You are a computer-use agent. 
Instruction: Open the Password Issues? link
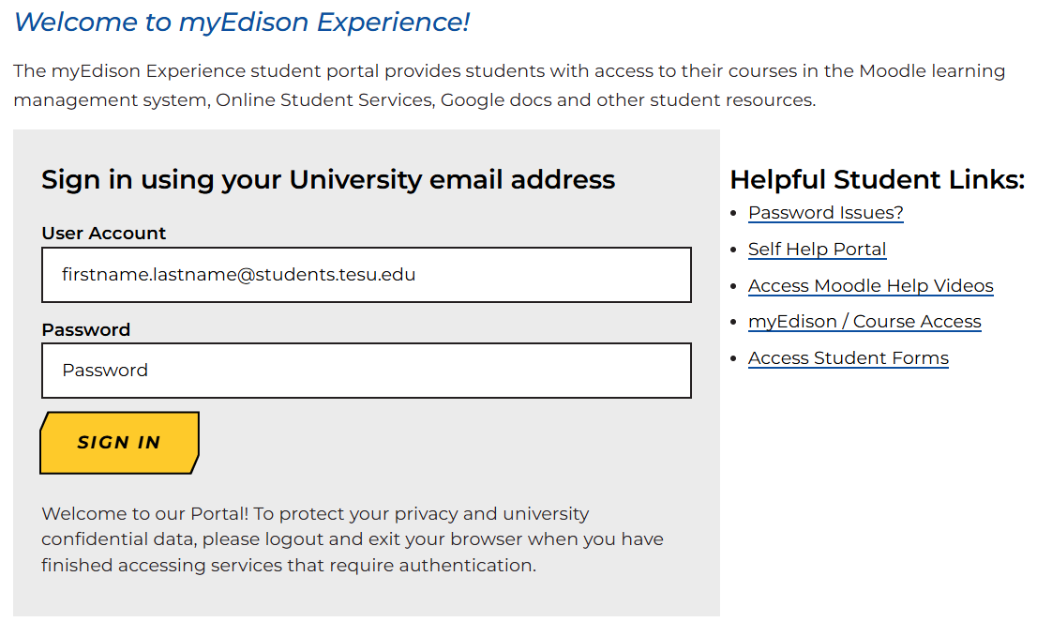(x=825, y=213)
